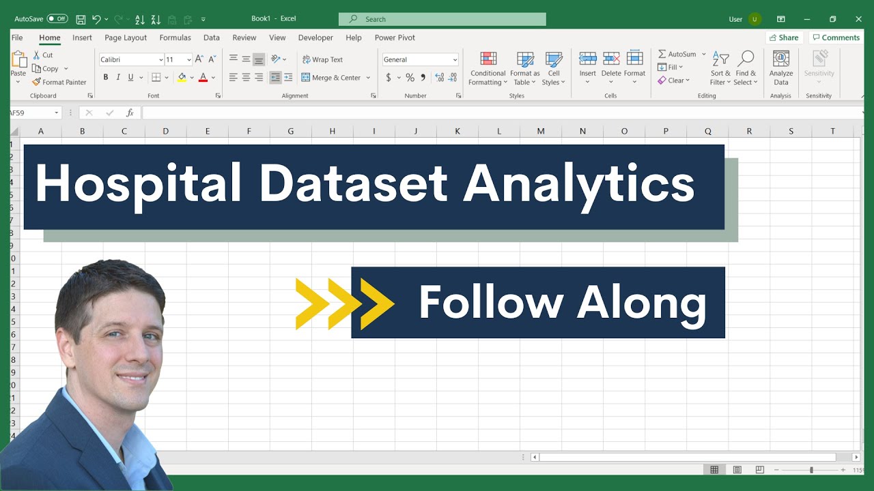Click the Format Painter brush
874x491 pixels.
click(x=37, y=82)
